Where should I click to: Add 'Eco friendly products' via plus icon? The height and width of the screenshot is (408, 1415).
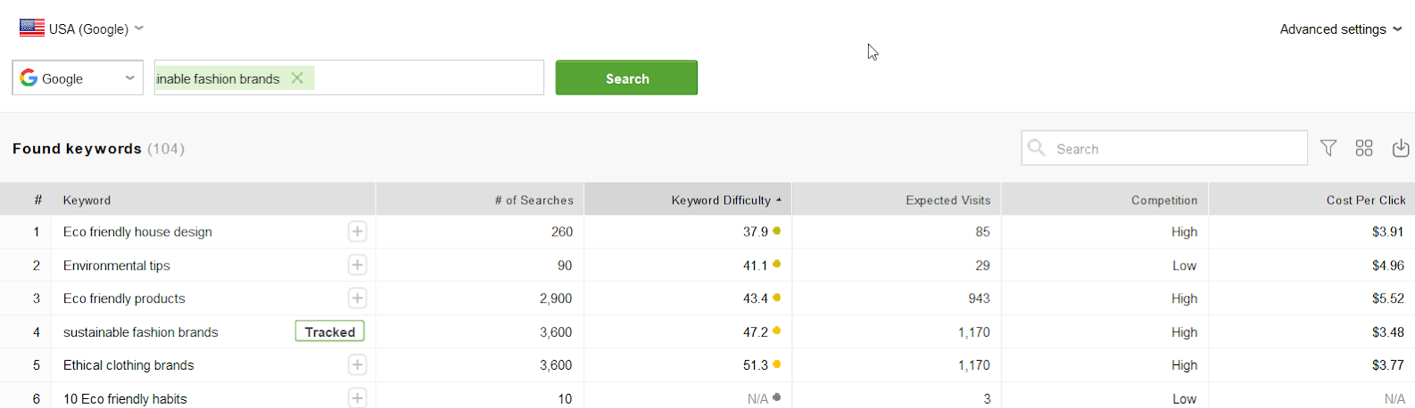(x=357, y=298)
